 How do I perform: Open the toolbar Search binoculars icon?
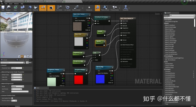pyautogui.click(x=23, y=8)
